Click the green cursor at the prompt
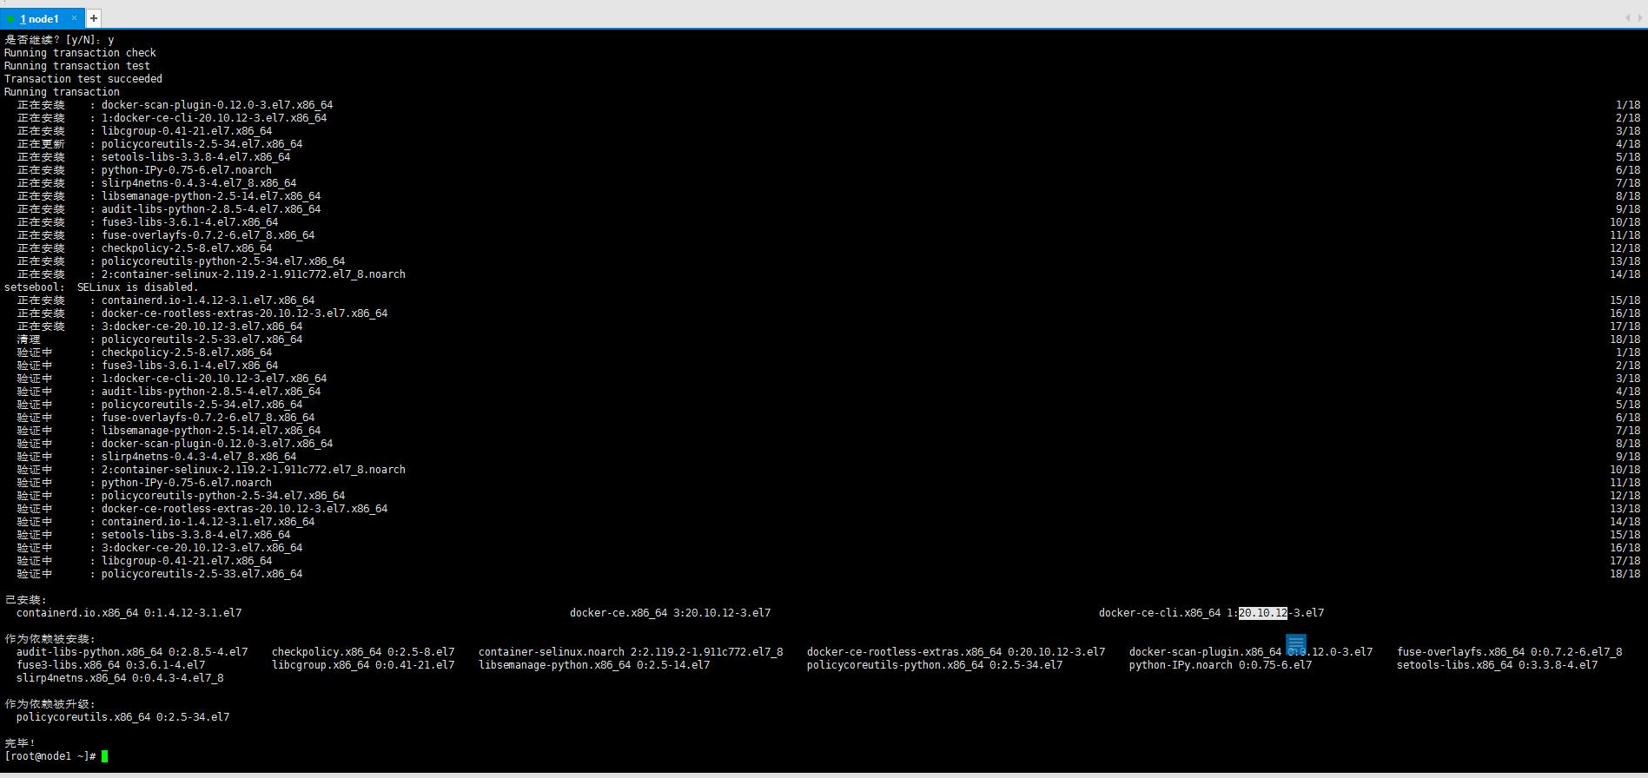1648x778 pixels. (x=105, y=756)
